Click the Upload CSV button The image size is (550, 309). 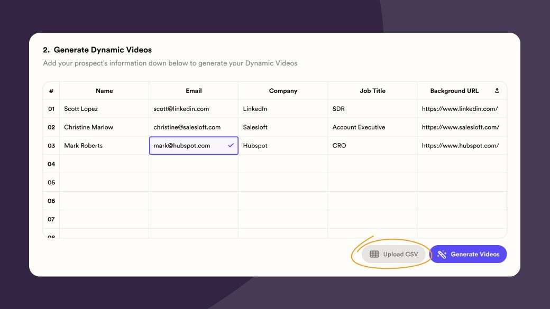click(x=393, y=254)
